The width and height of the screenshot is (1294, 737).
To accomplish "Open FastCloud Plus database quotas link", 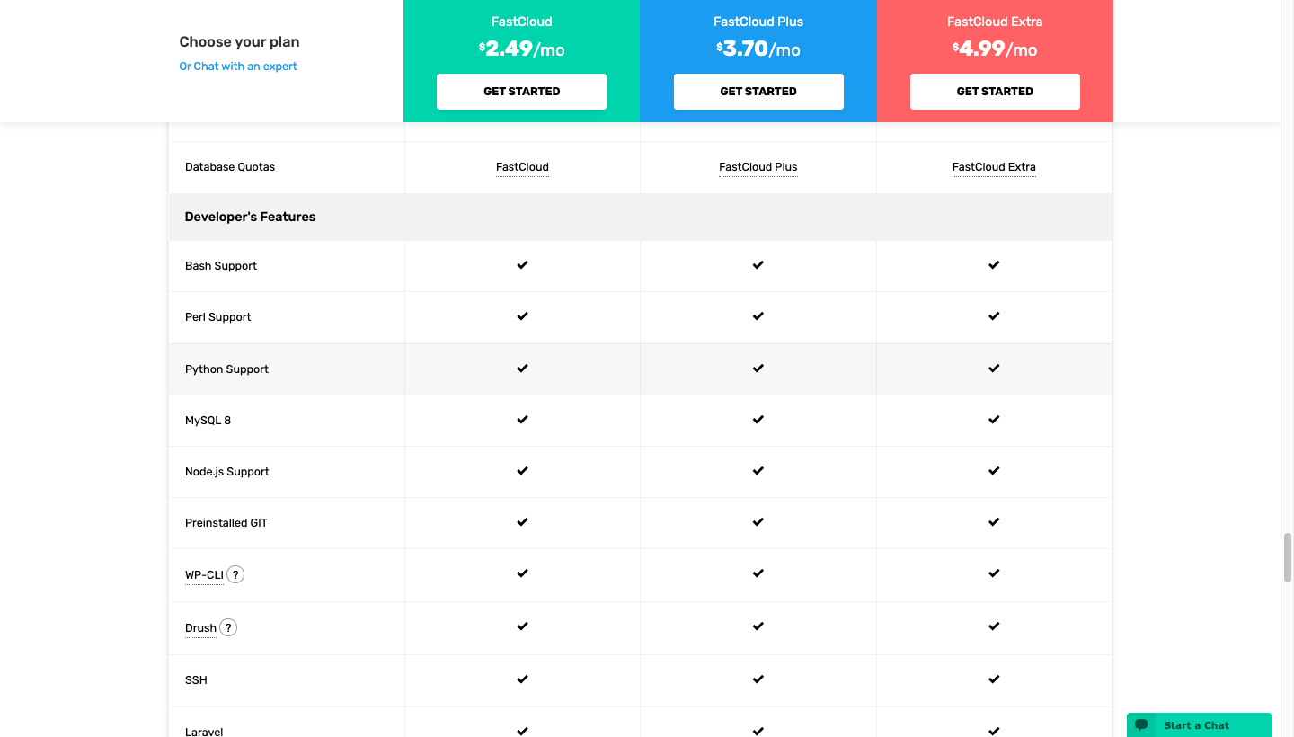I will 758,167.
